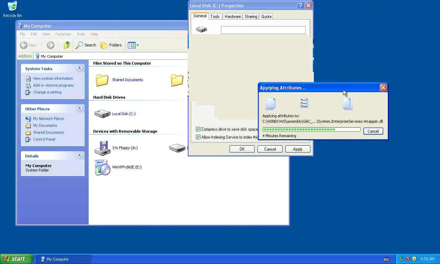Open the Start menu
This screenshot has height=264, width=440.
pos(16,259)
